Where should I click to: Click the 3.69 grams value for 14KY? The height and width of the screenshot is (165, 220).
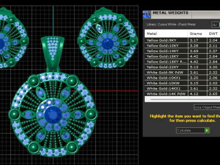point(194,51)
